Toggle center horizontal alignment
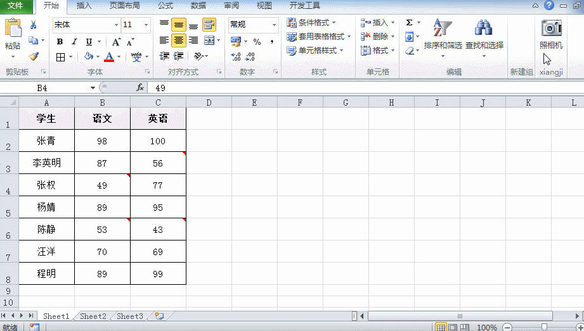Image resolution: width=584 pixels, height=331 pixels. pos(178,40)
